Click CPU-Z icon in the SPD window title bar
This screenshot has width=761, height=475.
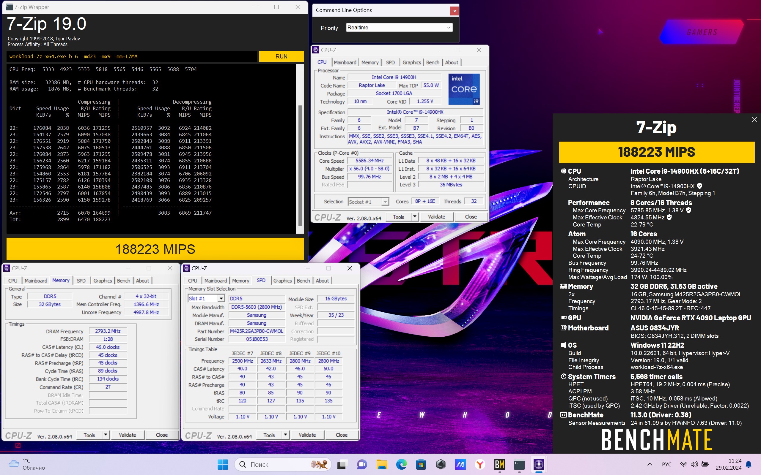[186, 268]
